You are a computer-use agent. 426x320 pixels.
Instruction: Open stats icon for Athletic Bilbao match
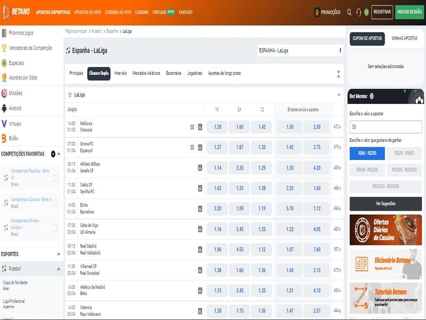[200, 168]
